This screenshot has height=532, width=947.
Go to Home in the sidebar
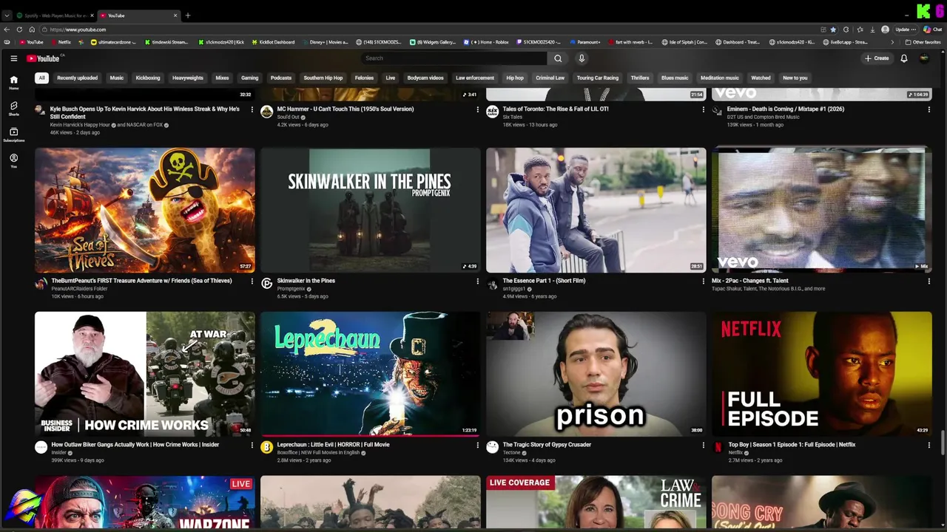[13, 82]
